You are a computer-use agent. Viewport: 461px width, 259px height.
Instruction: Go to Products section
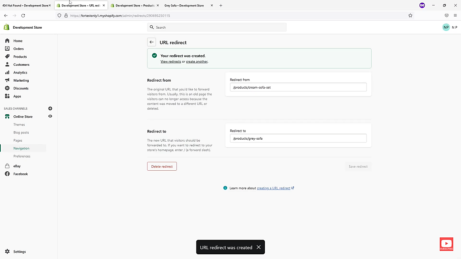pyautogui.click(x=20, y=57)
